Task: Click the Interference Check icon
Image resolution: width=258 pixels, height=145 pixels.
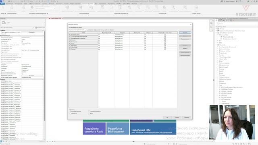Action: click(174, 8)
